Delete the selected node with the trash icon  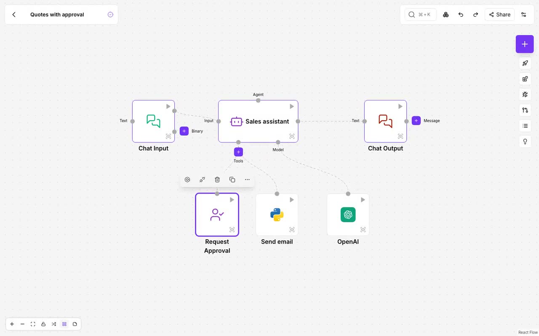tap(217, 180)
